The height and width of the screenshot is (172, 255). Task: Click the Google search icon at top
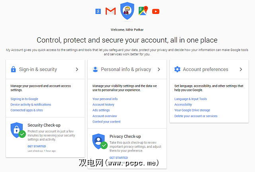[98, 11]
